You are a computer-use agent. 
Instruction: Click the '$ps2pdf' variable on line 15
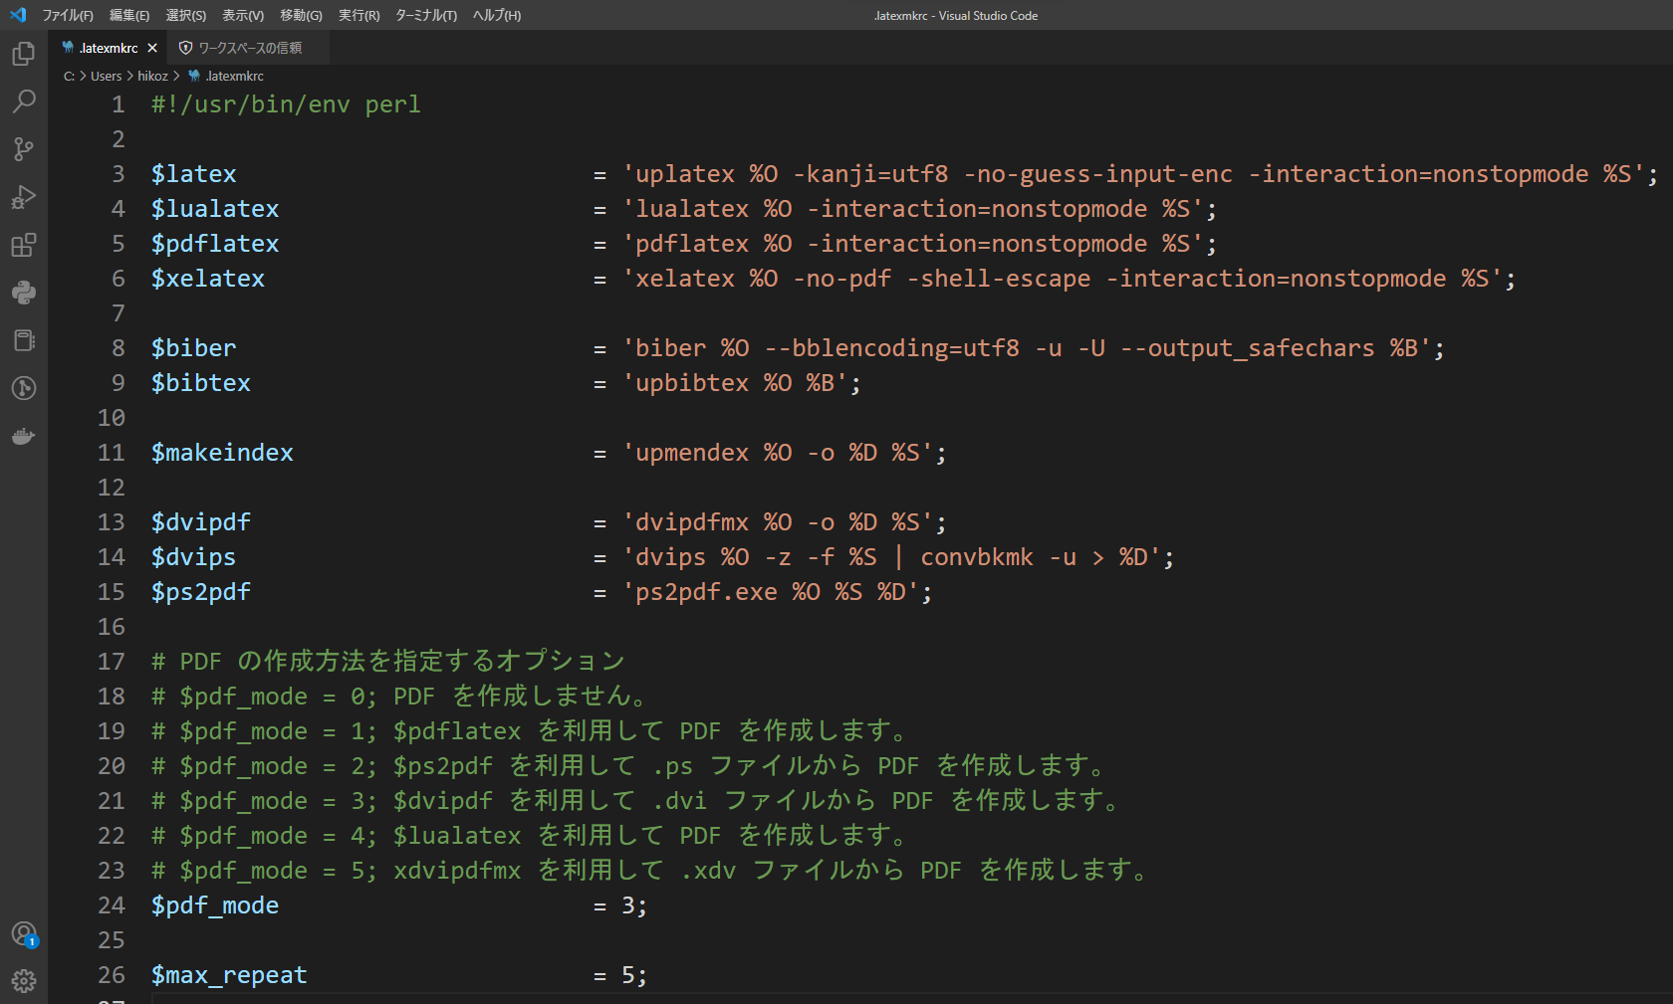(x=201, y=592)
